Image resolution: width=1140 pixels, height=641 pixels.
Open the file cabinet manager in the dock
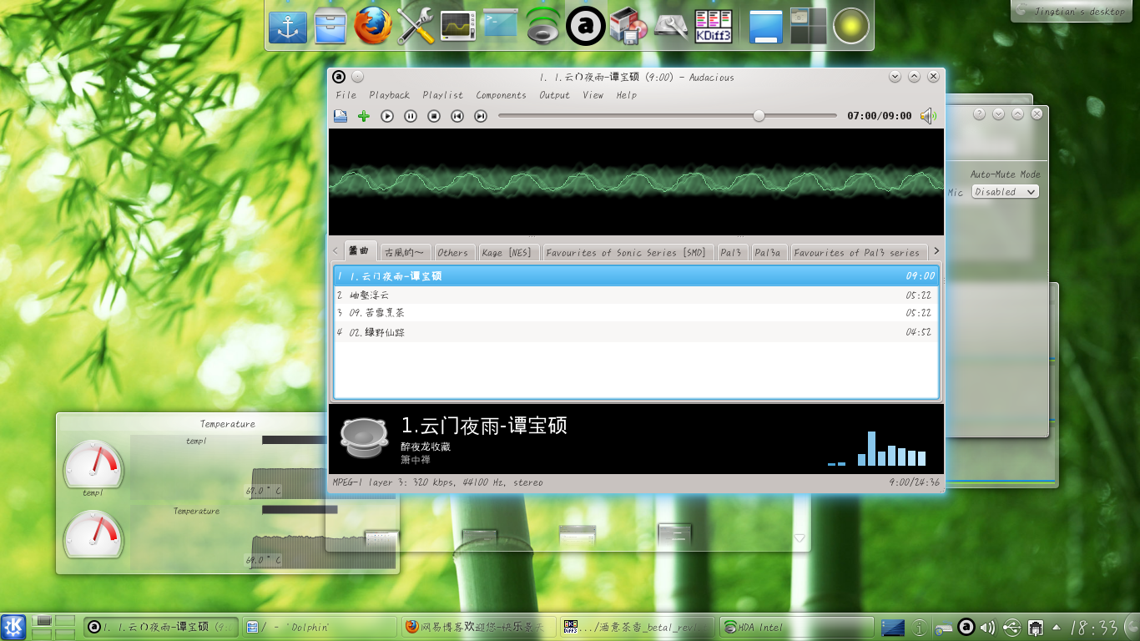pos(330,27)
